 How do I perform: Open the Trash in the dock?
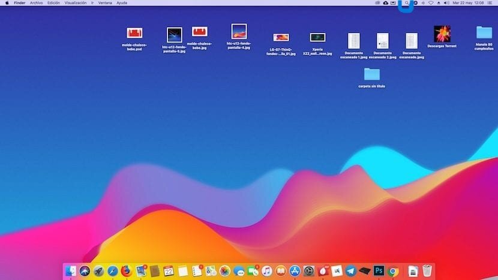coord(427,271)
